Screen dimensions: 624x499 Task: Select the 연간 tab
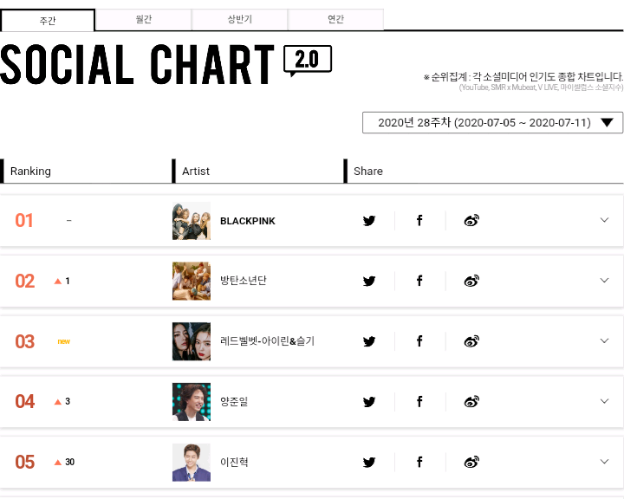[336, 20]
